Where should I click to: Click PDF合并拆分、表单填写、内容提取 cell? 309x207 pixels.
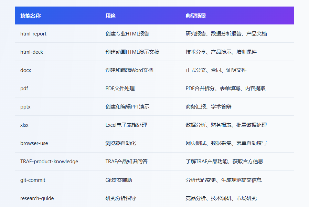pyautogui.click(x=226, y=89)
